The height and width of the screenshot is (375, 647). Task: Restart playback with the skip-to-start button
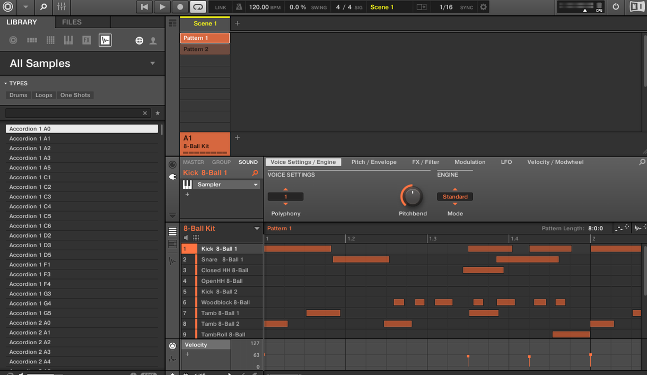click(x=144, y=7)
